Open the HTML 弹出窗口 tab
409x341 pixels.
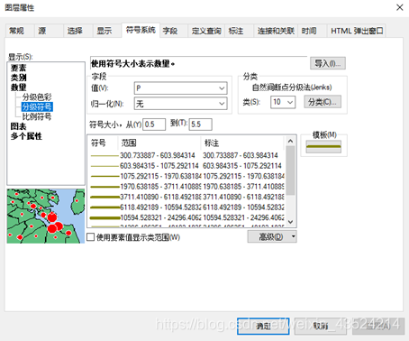click(357, 31)
